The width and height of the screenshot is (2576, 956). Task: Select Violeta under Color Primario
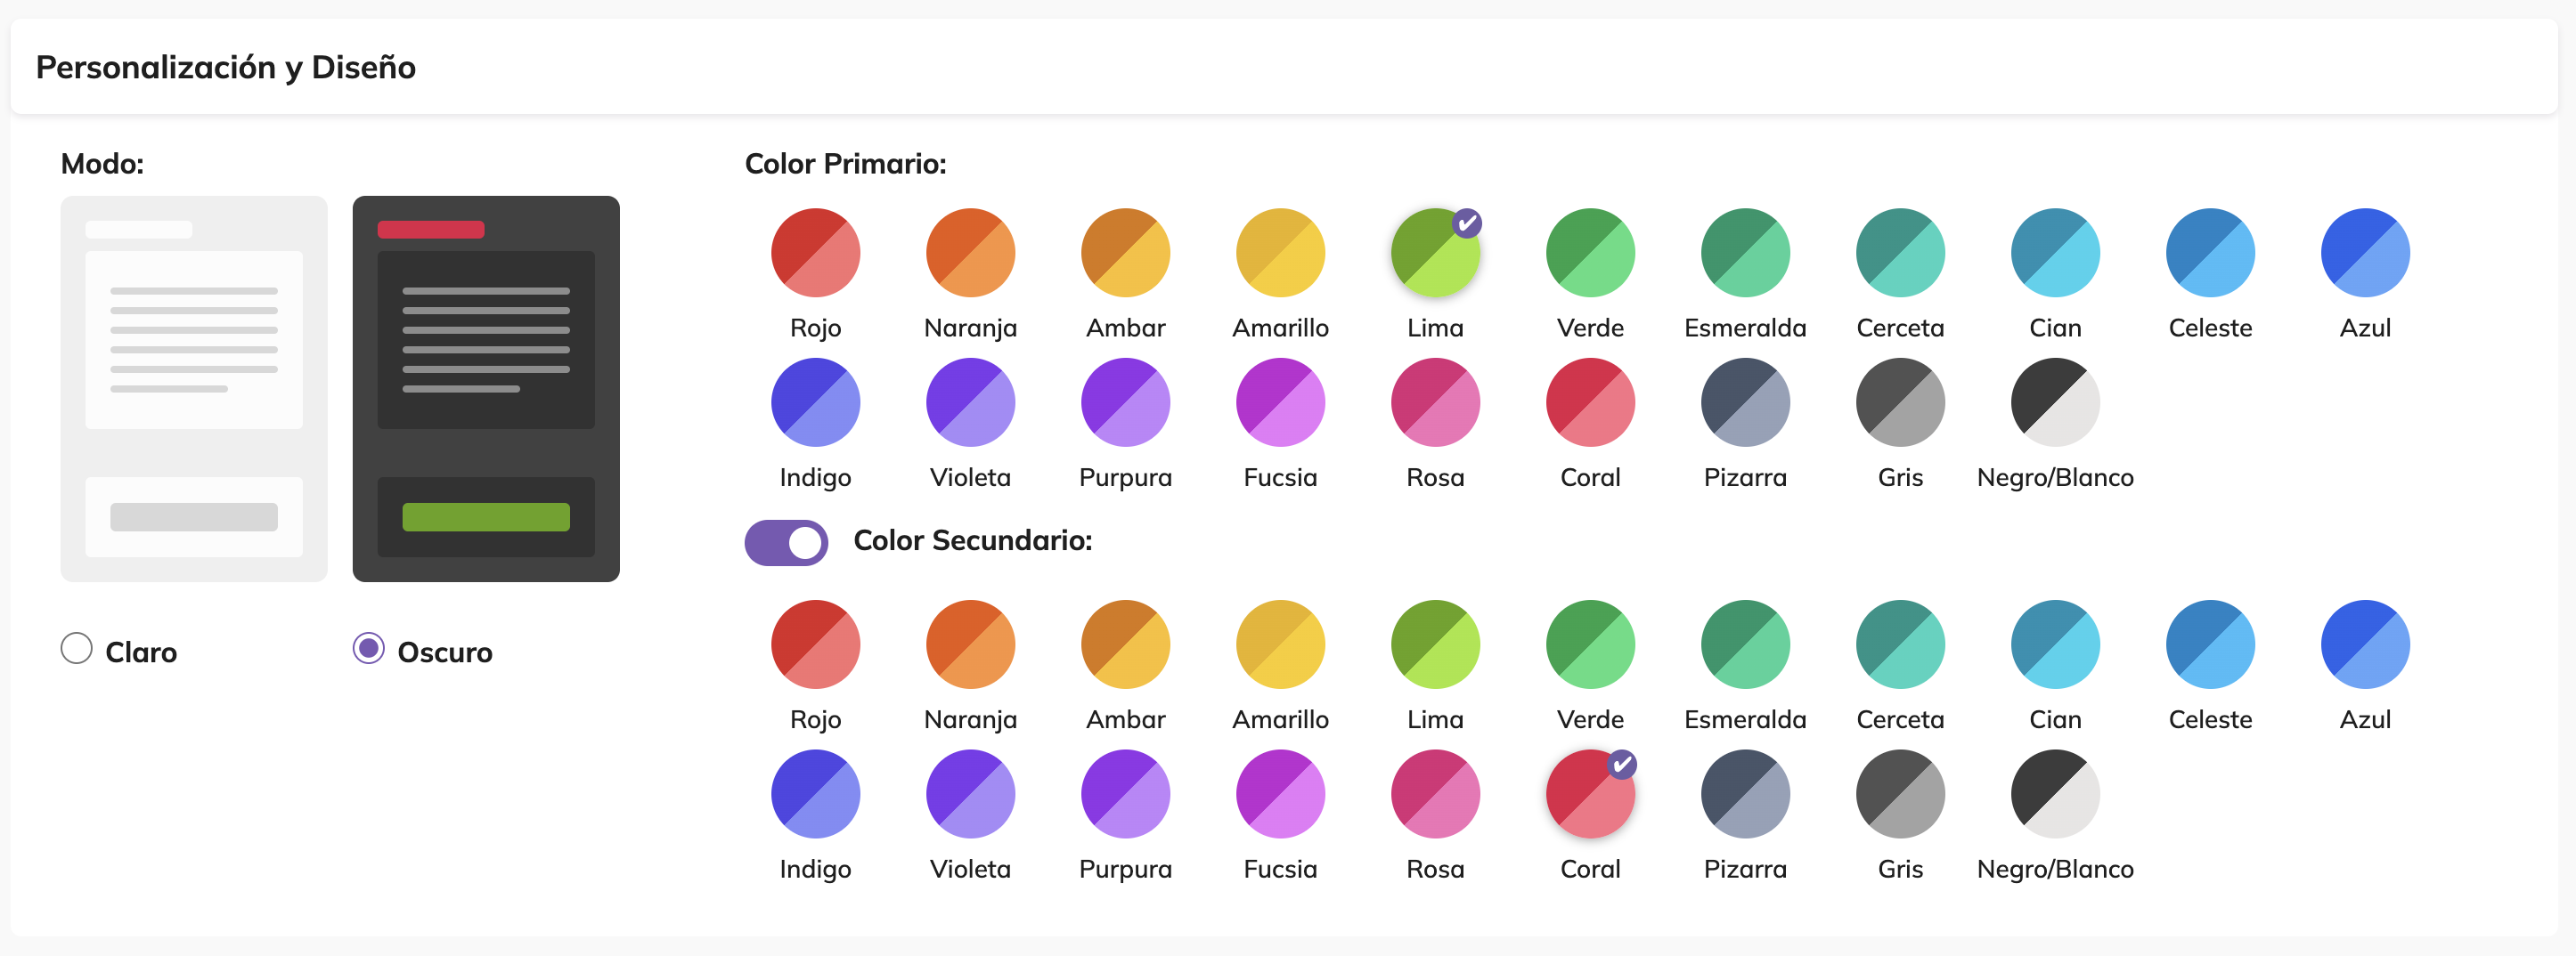pyautogui.click(x=970, y=402)
